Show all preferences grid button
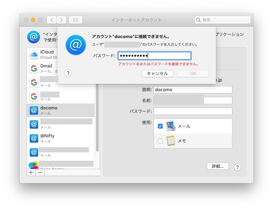This screenshot has width=273, height=209. click(76, 20)
